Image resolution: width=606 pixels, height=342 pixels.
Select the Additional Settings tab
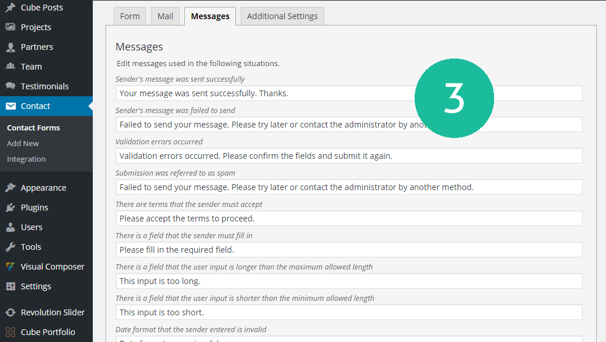[x=282, y=16]
